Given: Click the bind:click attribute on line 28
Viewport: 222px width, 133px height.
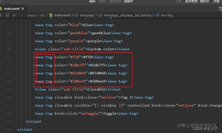Looking at the screenshot, I should point(65,114).
